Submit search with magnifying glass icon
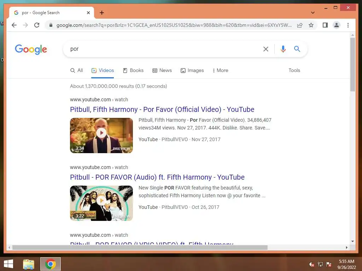Image resolution: width=362 pixels, height=271 pixels. 297,49
